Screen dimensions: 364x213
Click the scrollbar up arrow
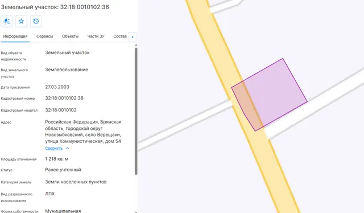(x=136, y=45)
